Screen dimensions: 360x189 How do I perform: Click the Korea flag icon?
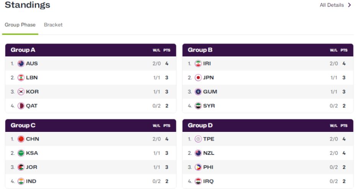coord(21,92)
